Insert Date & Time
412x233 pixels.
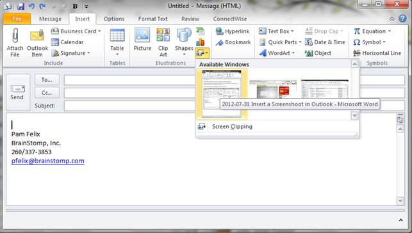[x=325, y=42]
